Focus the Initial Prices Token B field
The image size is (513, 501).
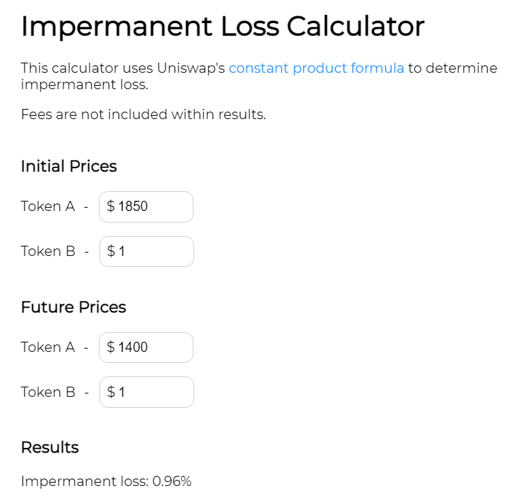153,251
